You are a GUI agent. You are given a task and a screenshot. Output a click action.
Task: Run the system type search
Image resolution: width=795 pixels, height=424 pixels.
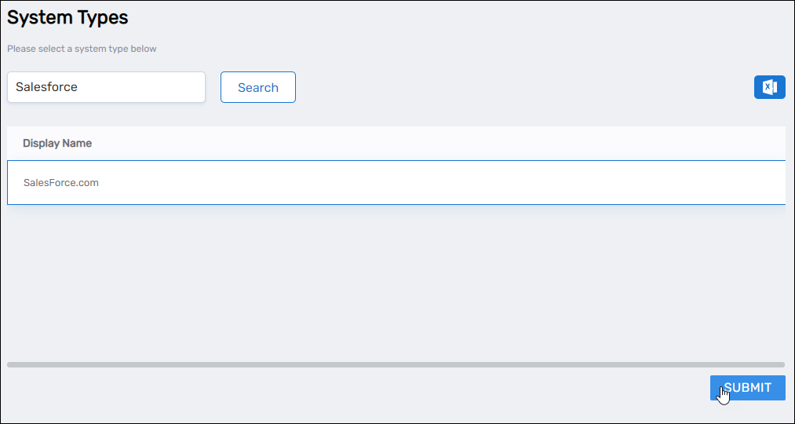(x=257, y=87)
